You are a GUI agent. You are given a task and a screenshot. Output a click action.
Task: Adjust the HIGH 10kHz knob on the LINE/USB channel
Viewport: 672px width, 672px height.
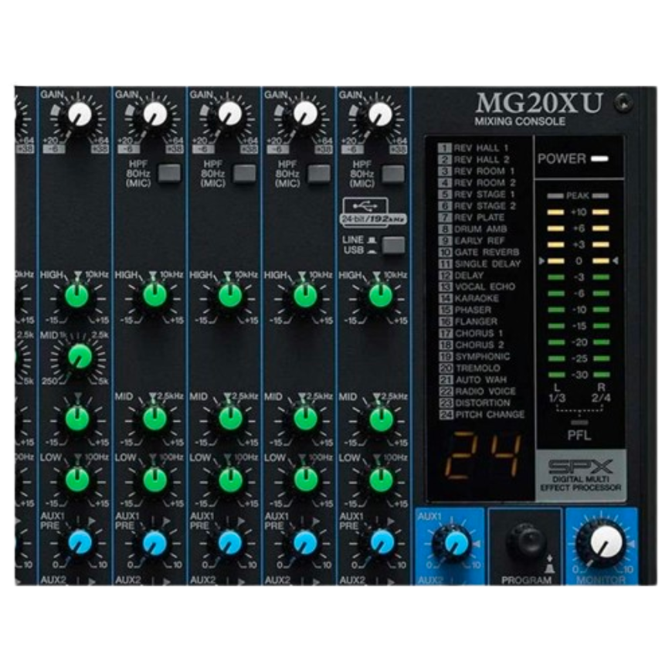pyautogui.click(x=381, y=296)
